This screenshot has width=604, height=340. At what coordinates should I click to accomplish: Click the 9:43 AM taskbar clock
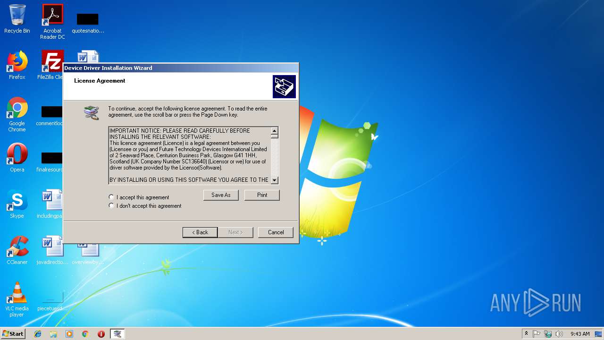click(x=580, y=334)
